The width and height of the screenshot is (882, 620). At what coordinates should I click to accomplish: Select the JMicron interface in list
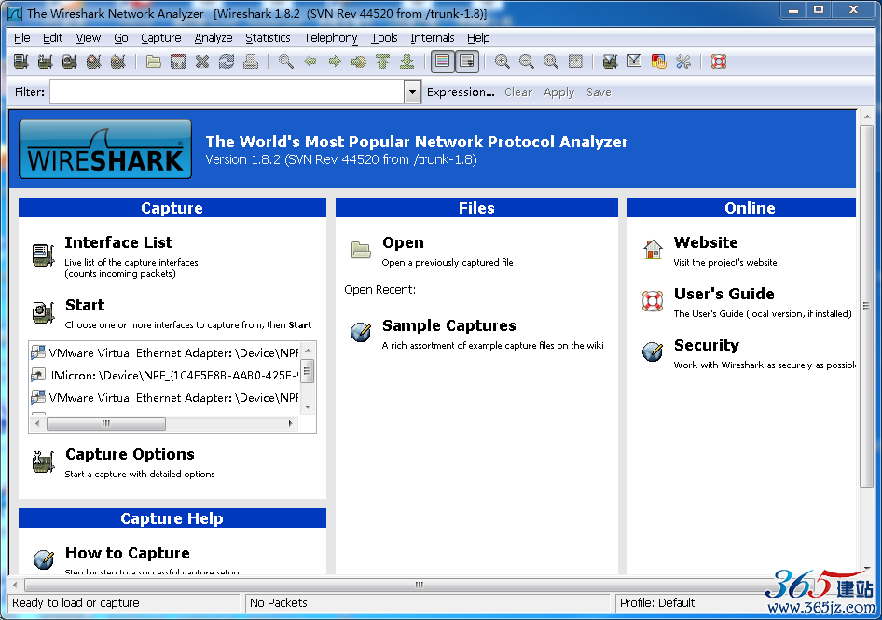pos(165,375)
